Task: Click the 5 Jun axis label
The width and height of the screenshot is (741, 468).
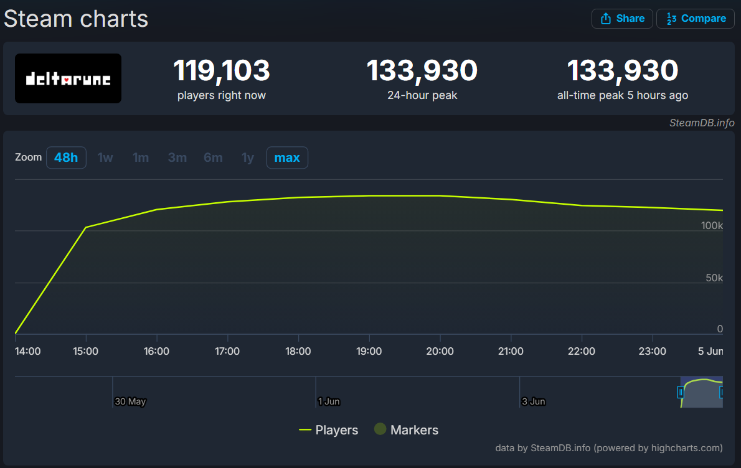Action: click(710, 352)
